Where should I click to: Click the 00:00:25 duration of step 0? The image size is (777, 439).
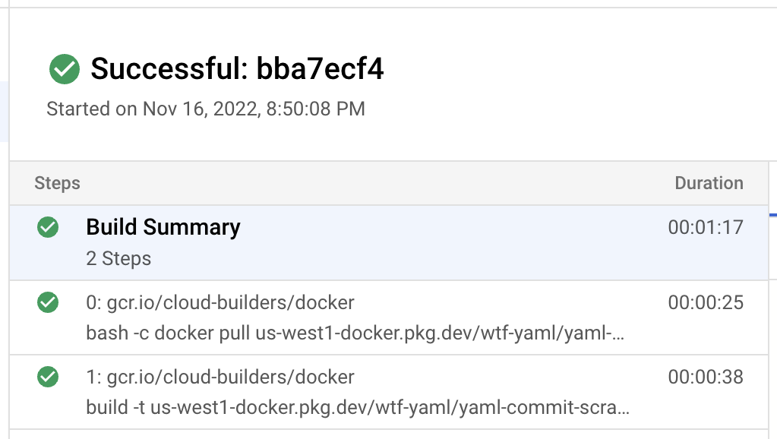pos(705,303)
